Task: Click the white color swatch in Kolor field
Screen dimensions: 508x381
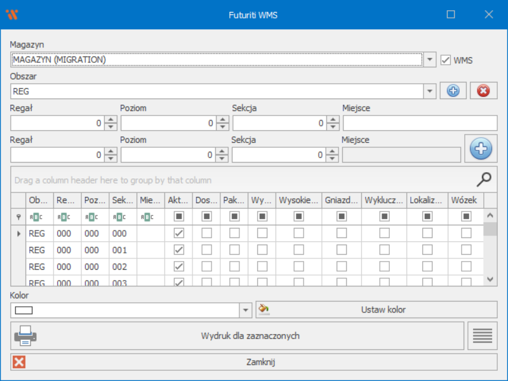Action: click(23, 310)
